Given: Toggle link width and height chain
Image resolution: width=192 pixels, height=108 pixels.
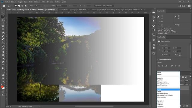Looking at the screenshot, I should click(x=159, y=49).
